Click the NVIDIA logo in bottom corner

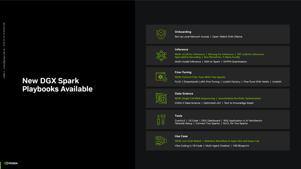[x=11, y=163]
